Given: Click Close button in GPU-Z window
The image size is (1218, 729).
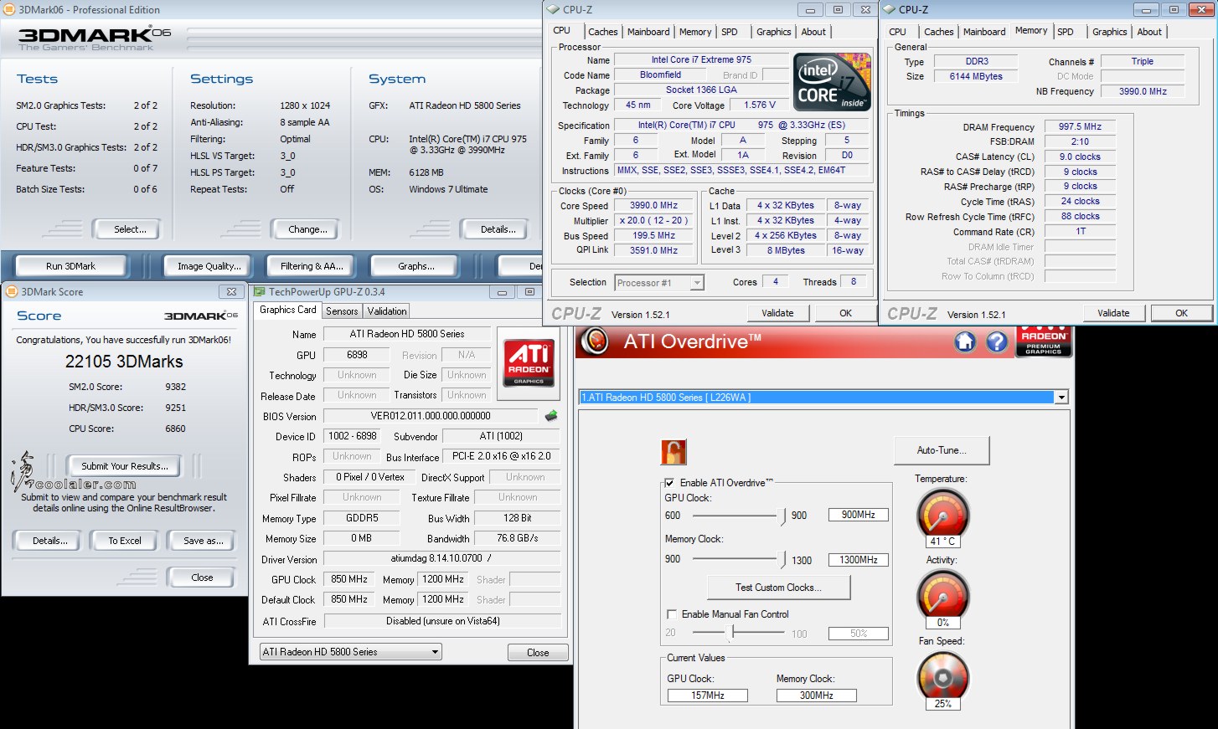Looking at the screenshot, I should [538, 653].
